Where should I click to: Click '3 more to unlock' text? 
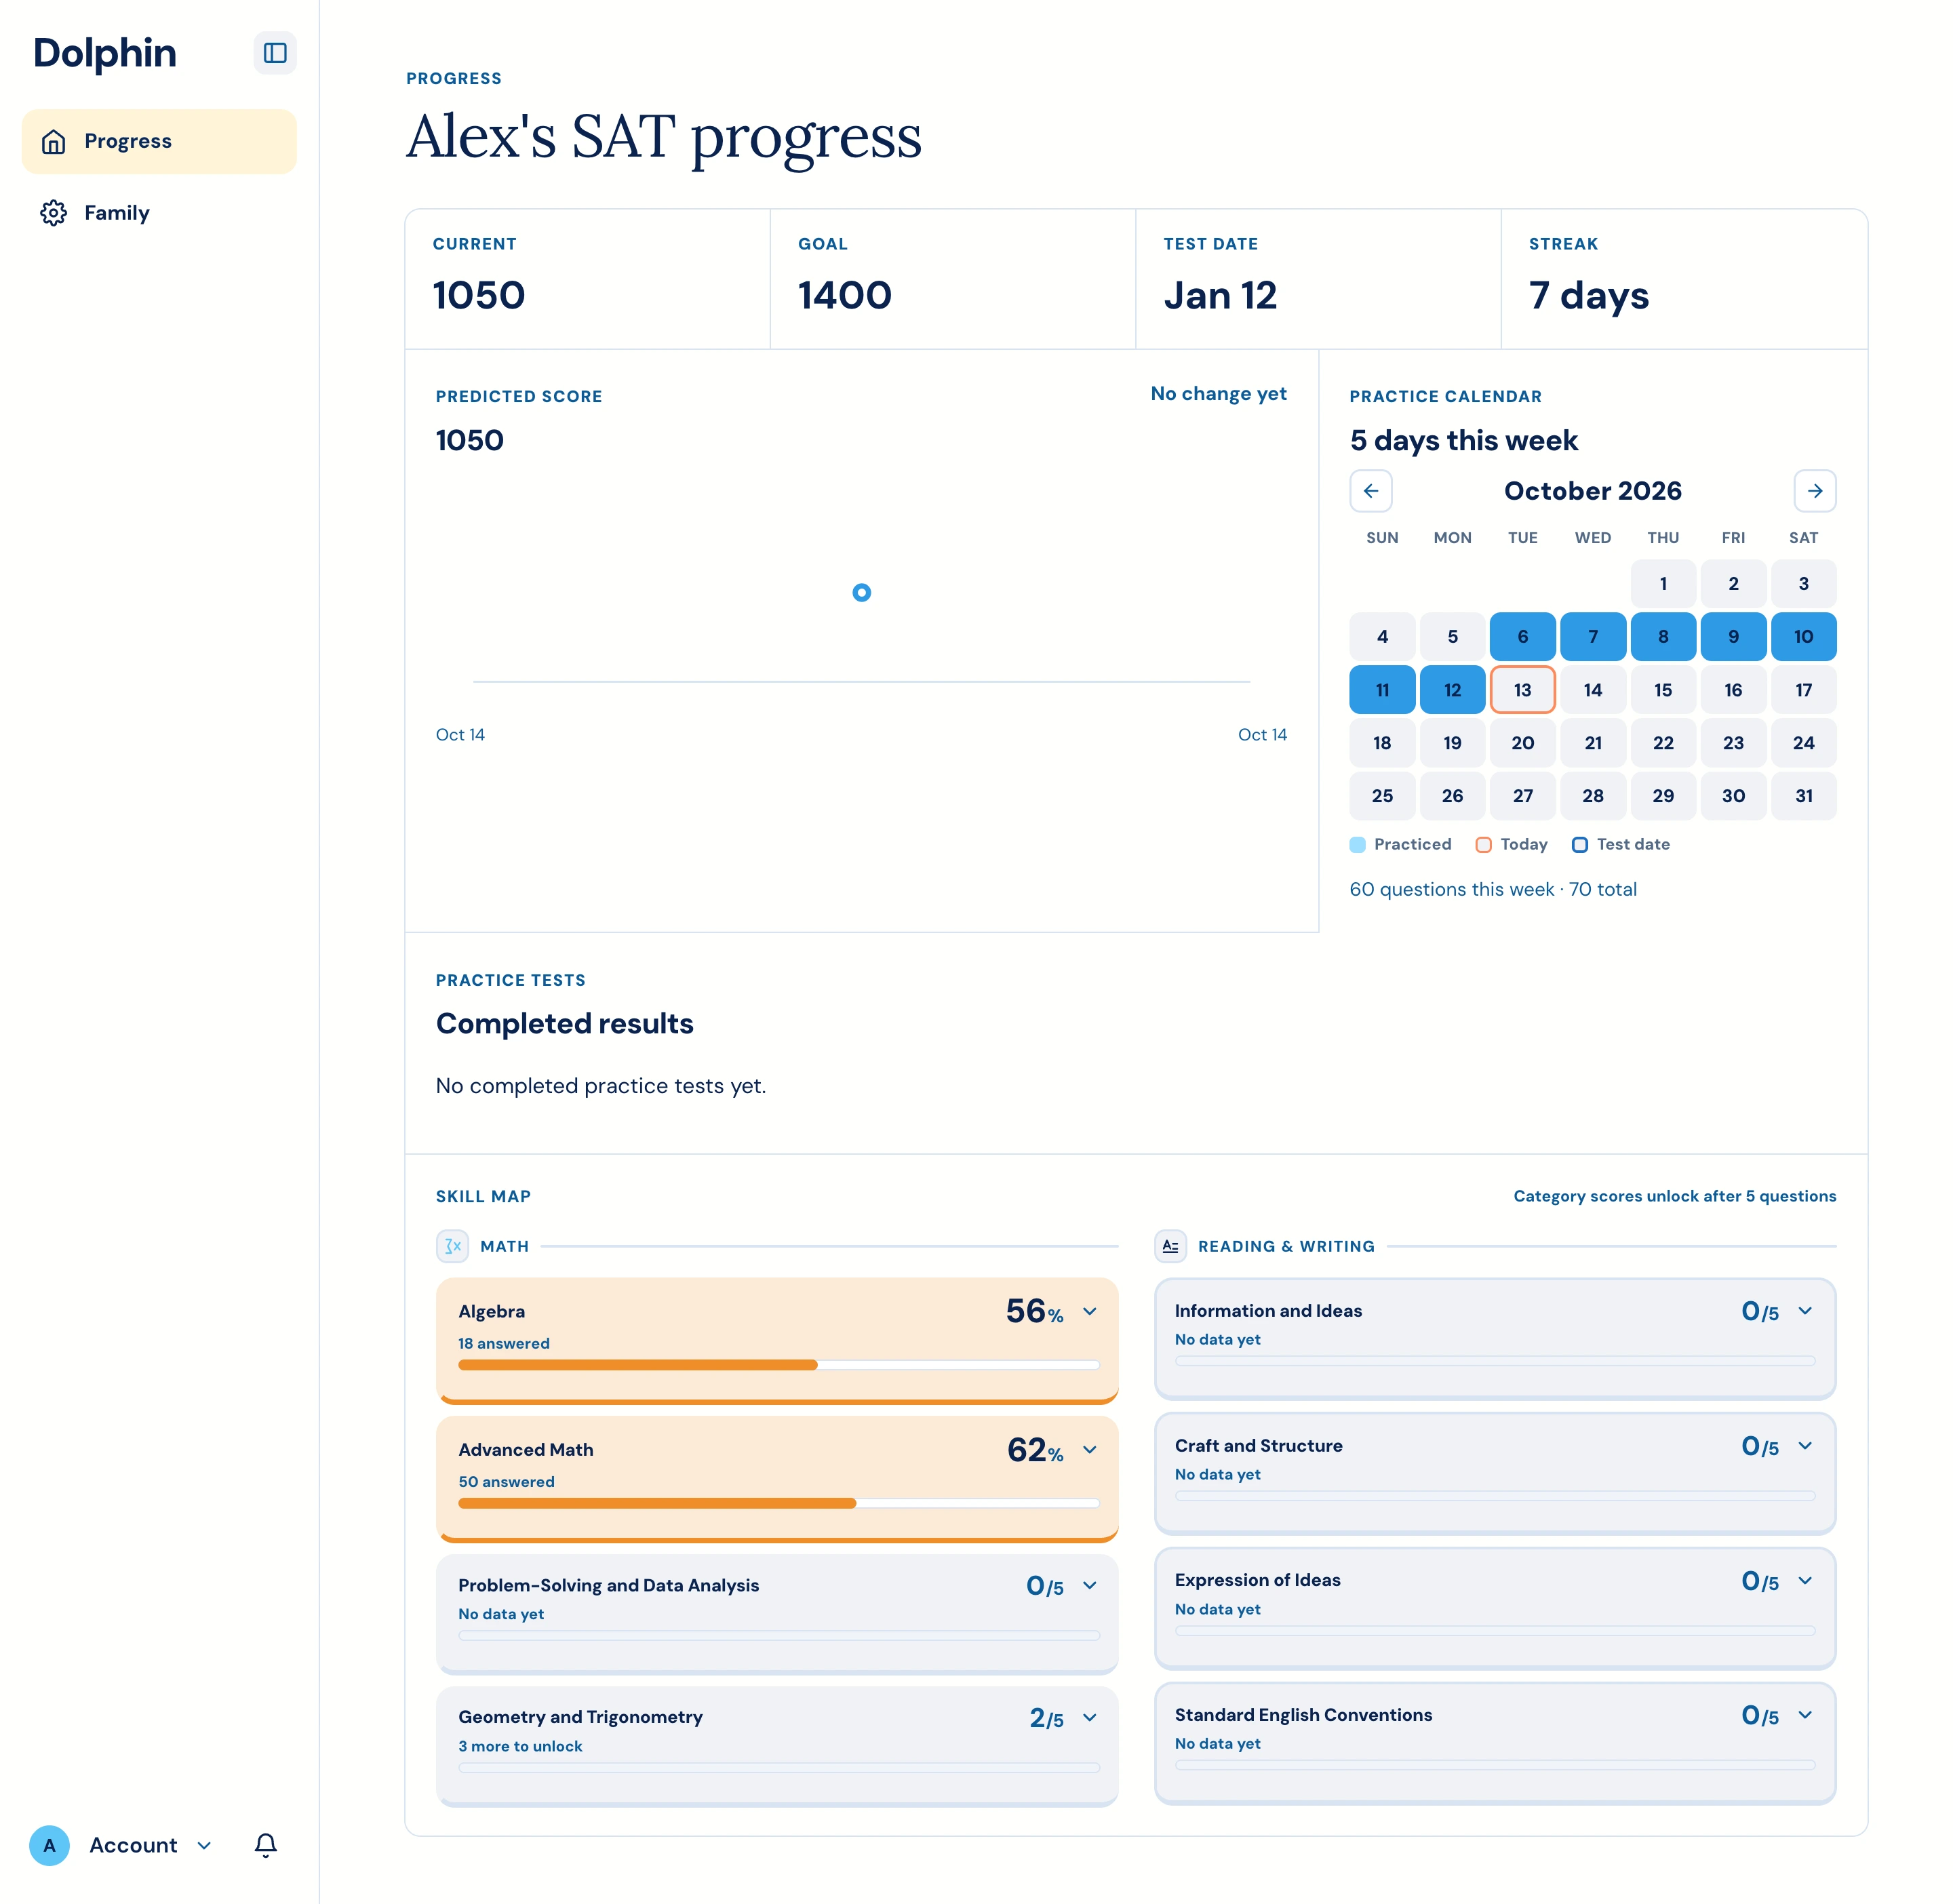[x=520, y=1746]
